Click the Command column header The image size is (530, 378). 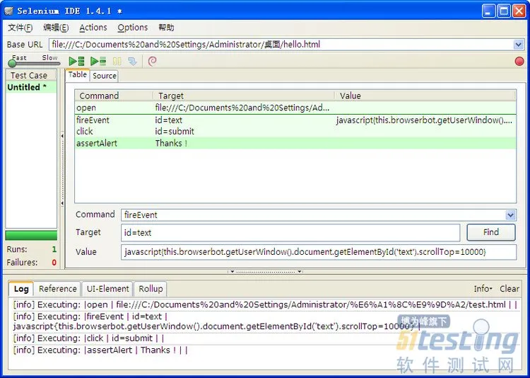(114, 96)
